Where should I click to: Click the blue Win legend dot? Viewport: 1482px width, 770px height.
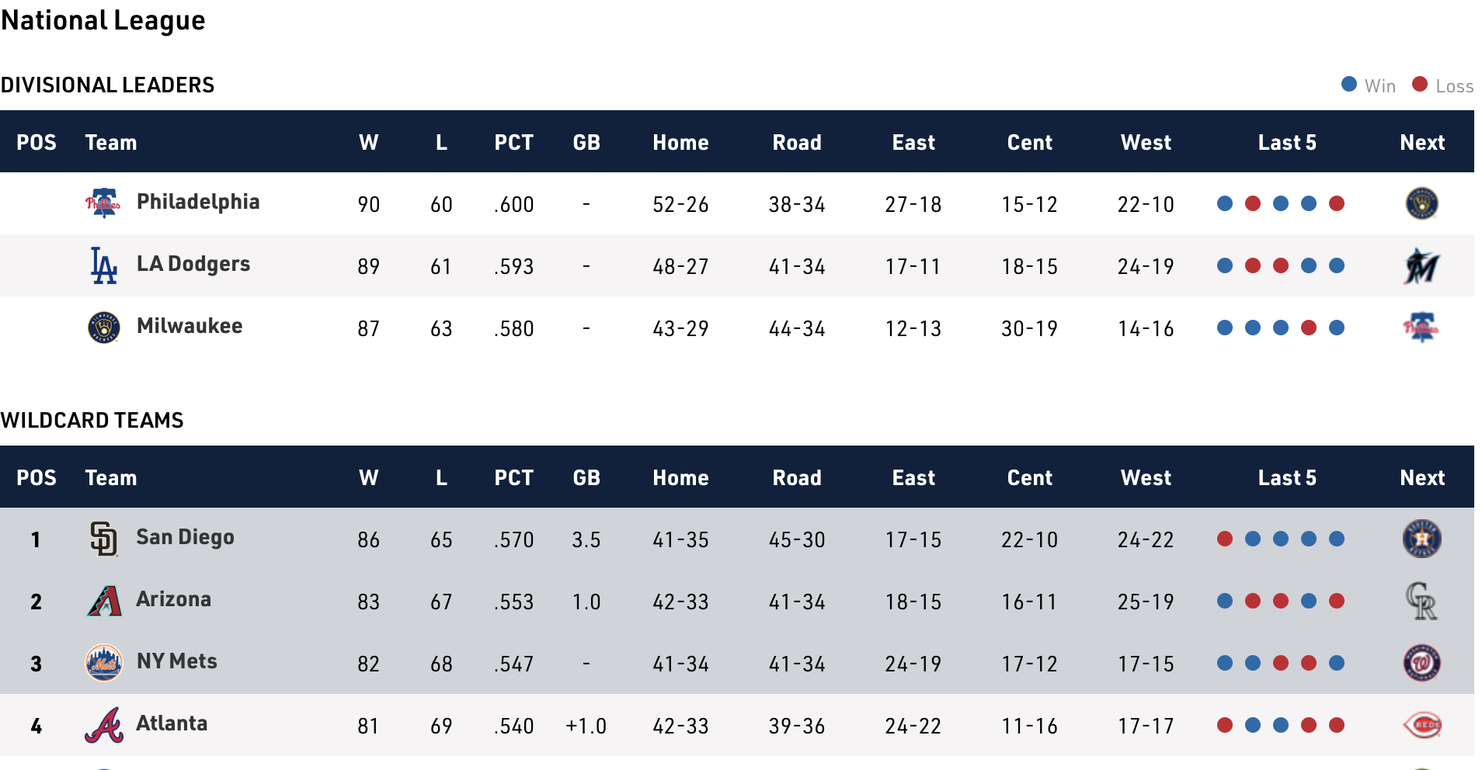1349,84
